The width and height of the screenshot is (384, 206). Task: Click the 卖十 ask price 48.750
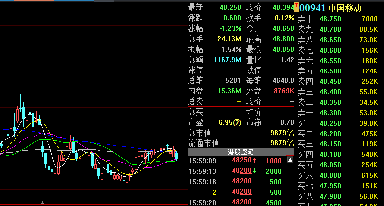[x=330, y=19]
